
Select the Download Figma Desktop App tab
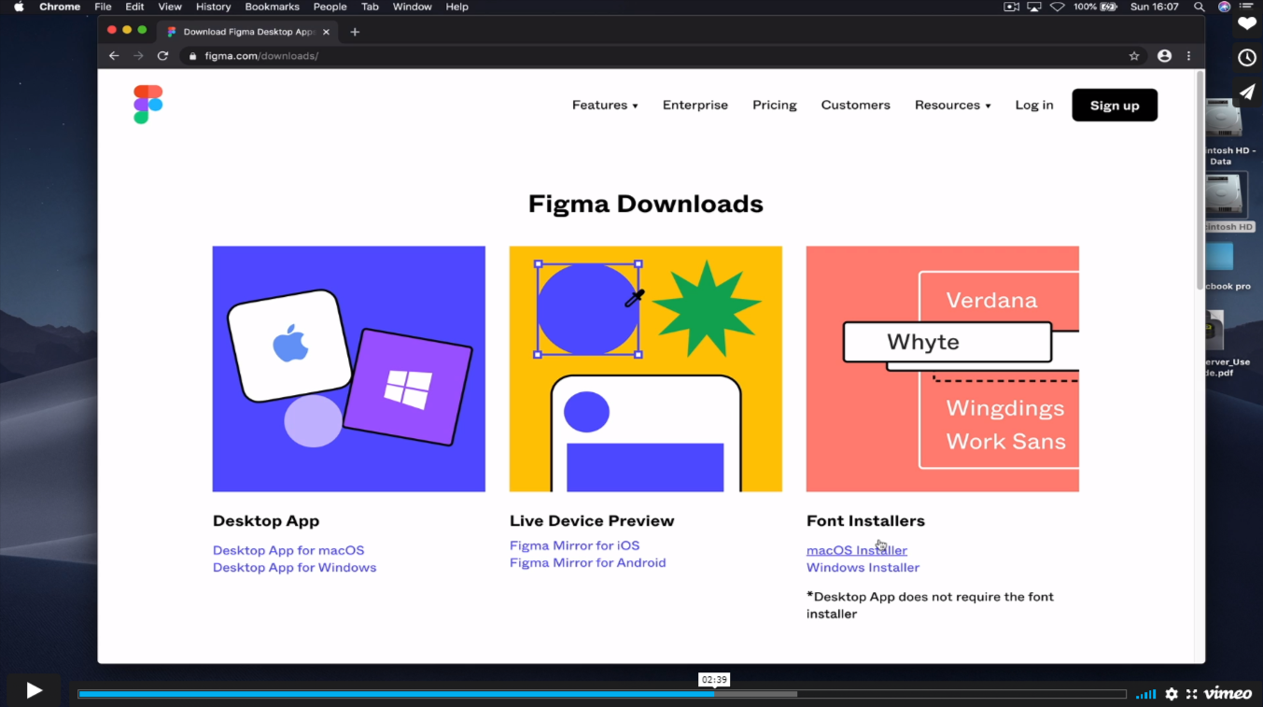[x=246, y=32]
